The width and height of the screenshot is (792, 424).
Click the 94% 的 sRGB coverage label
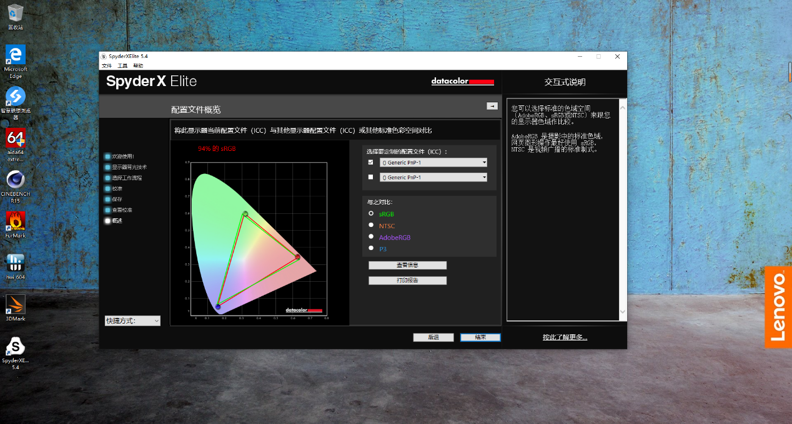tap(217, 149)
